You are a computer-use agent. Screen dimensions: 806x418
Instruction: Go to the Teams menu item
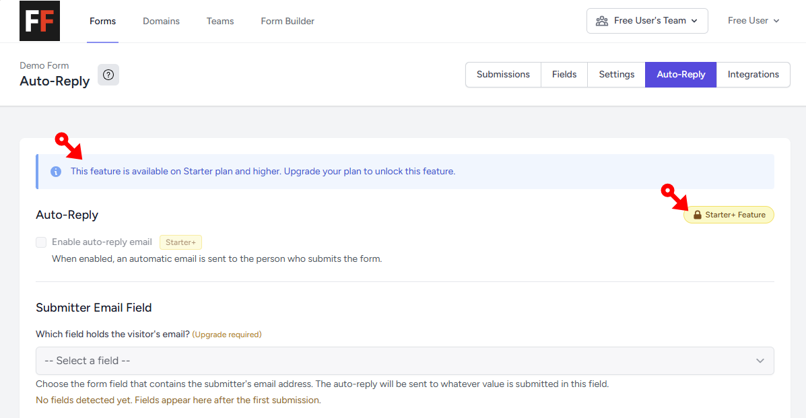(220, 21)
